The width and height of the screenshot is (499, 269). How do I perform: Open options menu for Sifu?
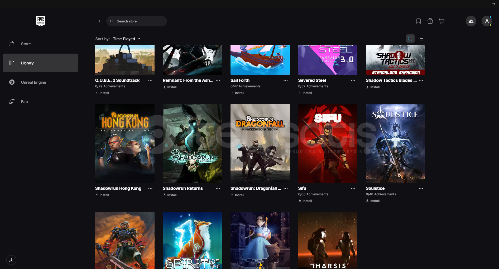pos(353,189)
